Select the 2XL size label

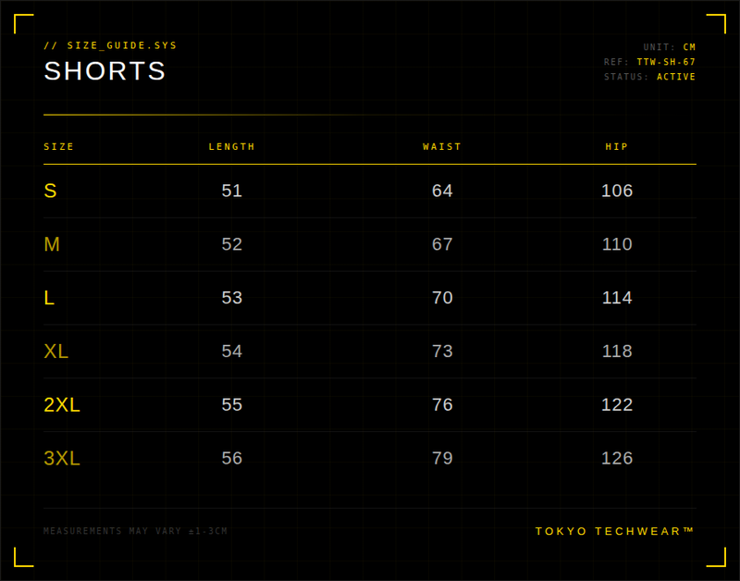coord(62,405)
